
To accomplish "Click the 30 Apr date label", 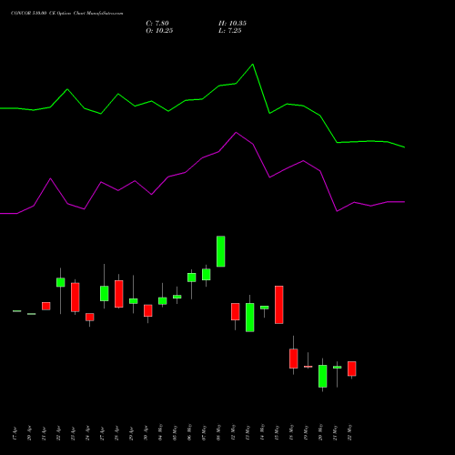I will coord(146,433).
